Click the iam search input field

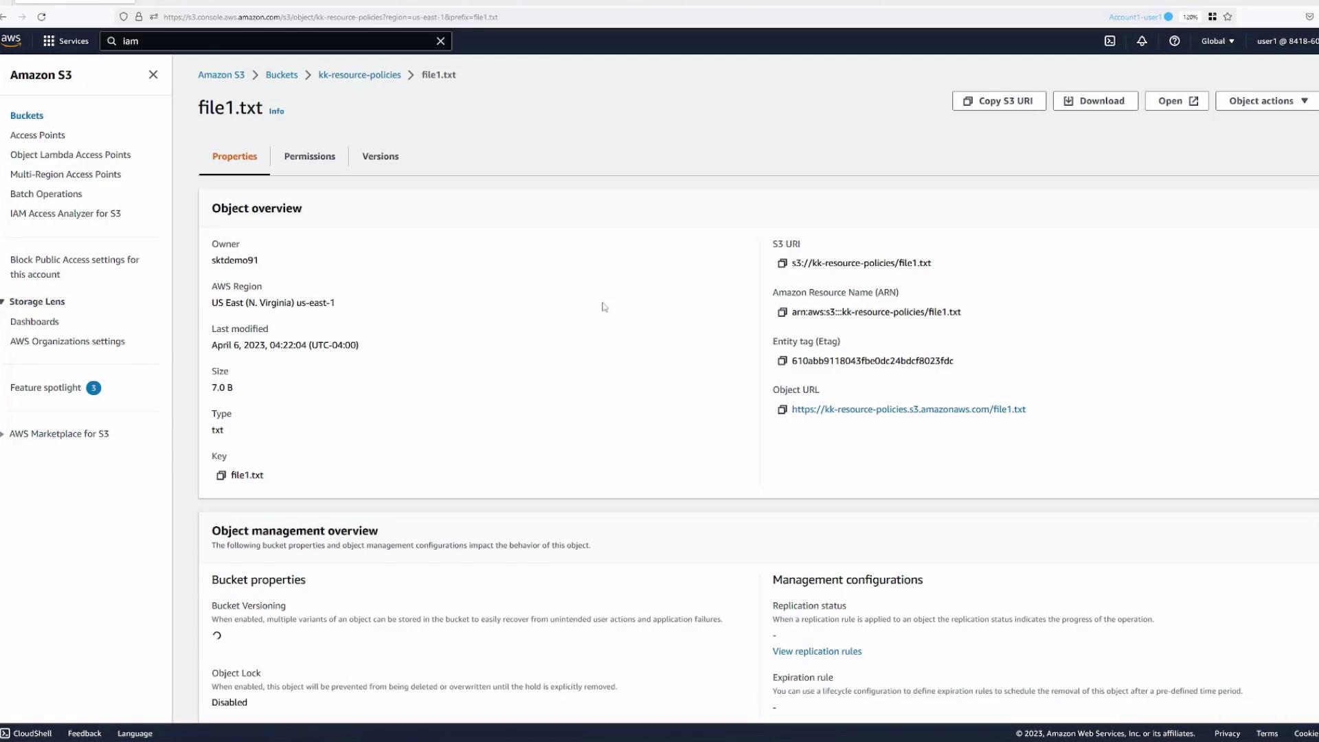coord(275,41)
